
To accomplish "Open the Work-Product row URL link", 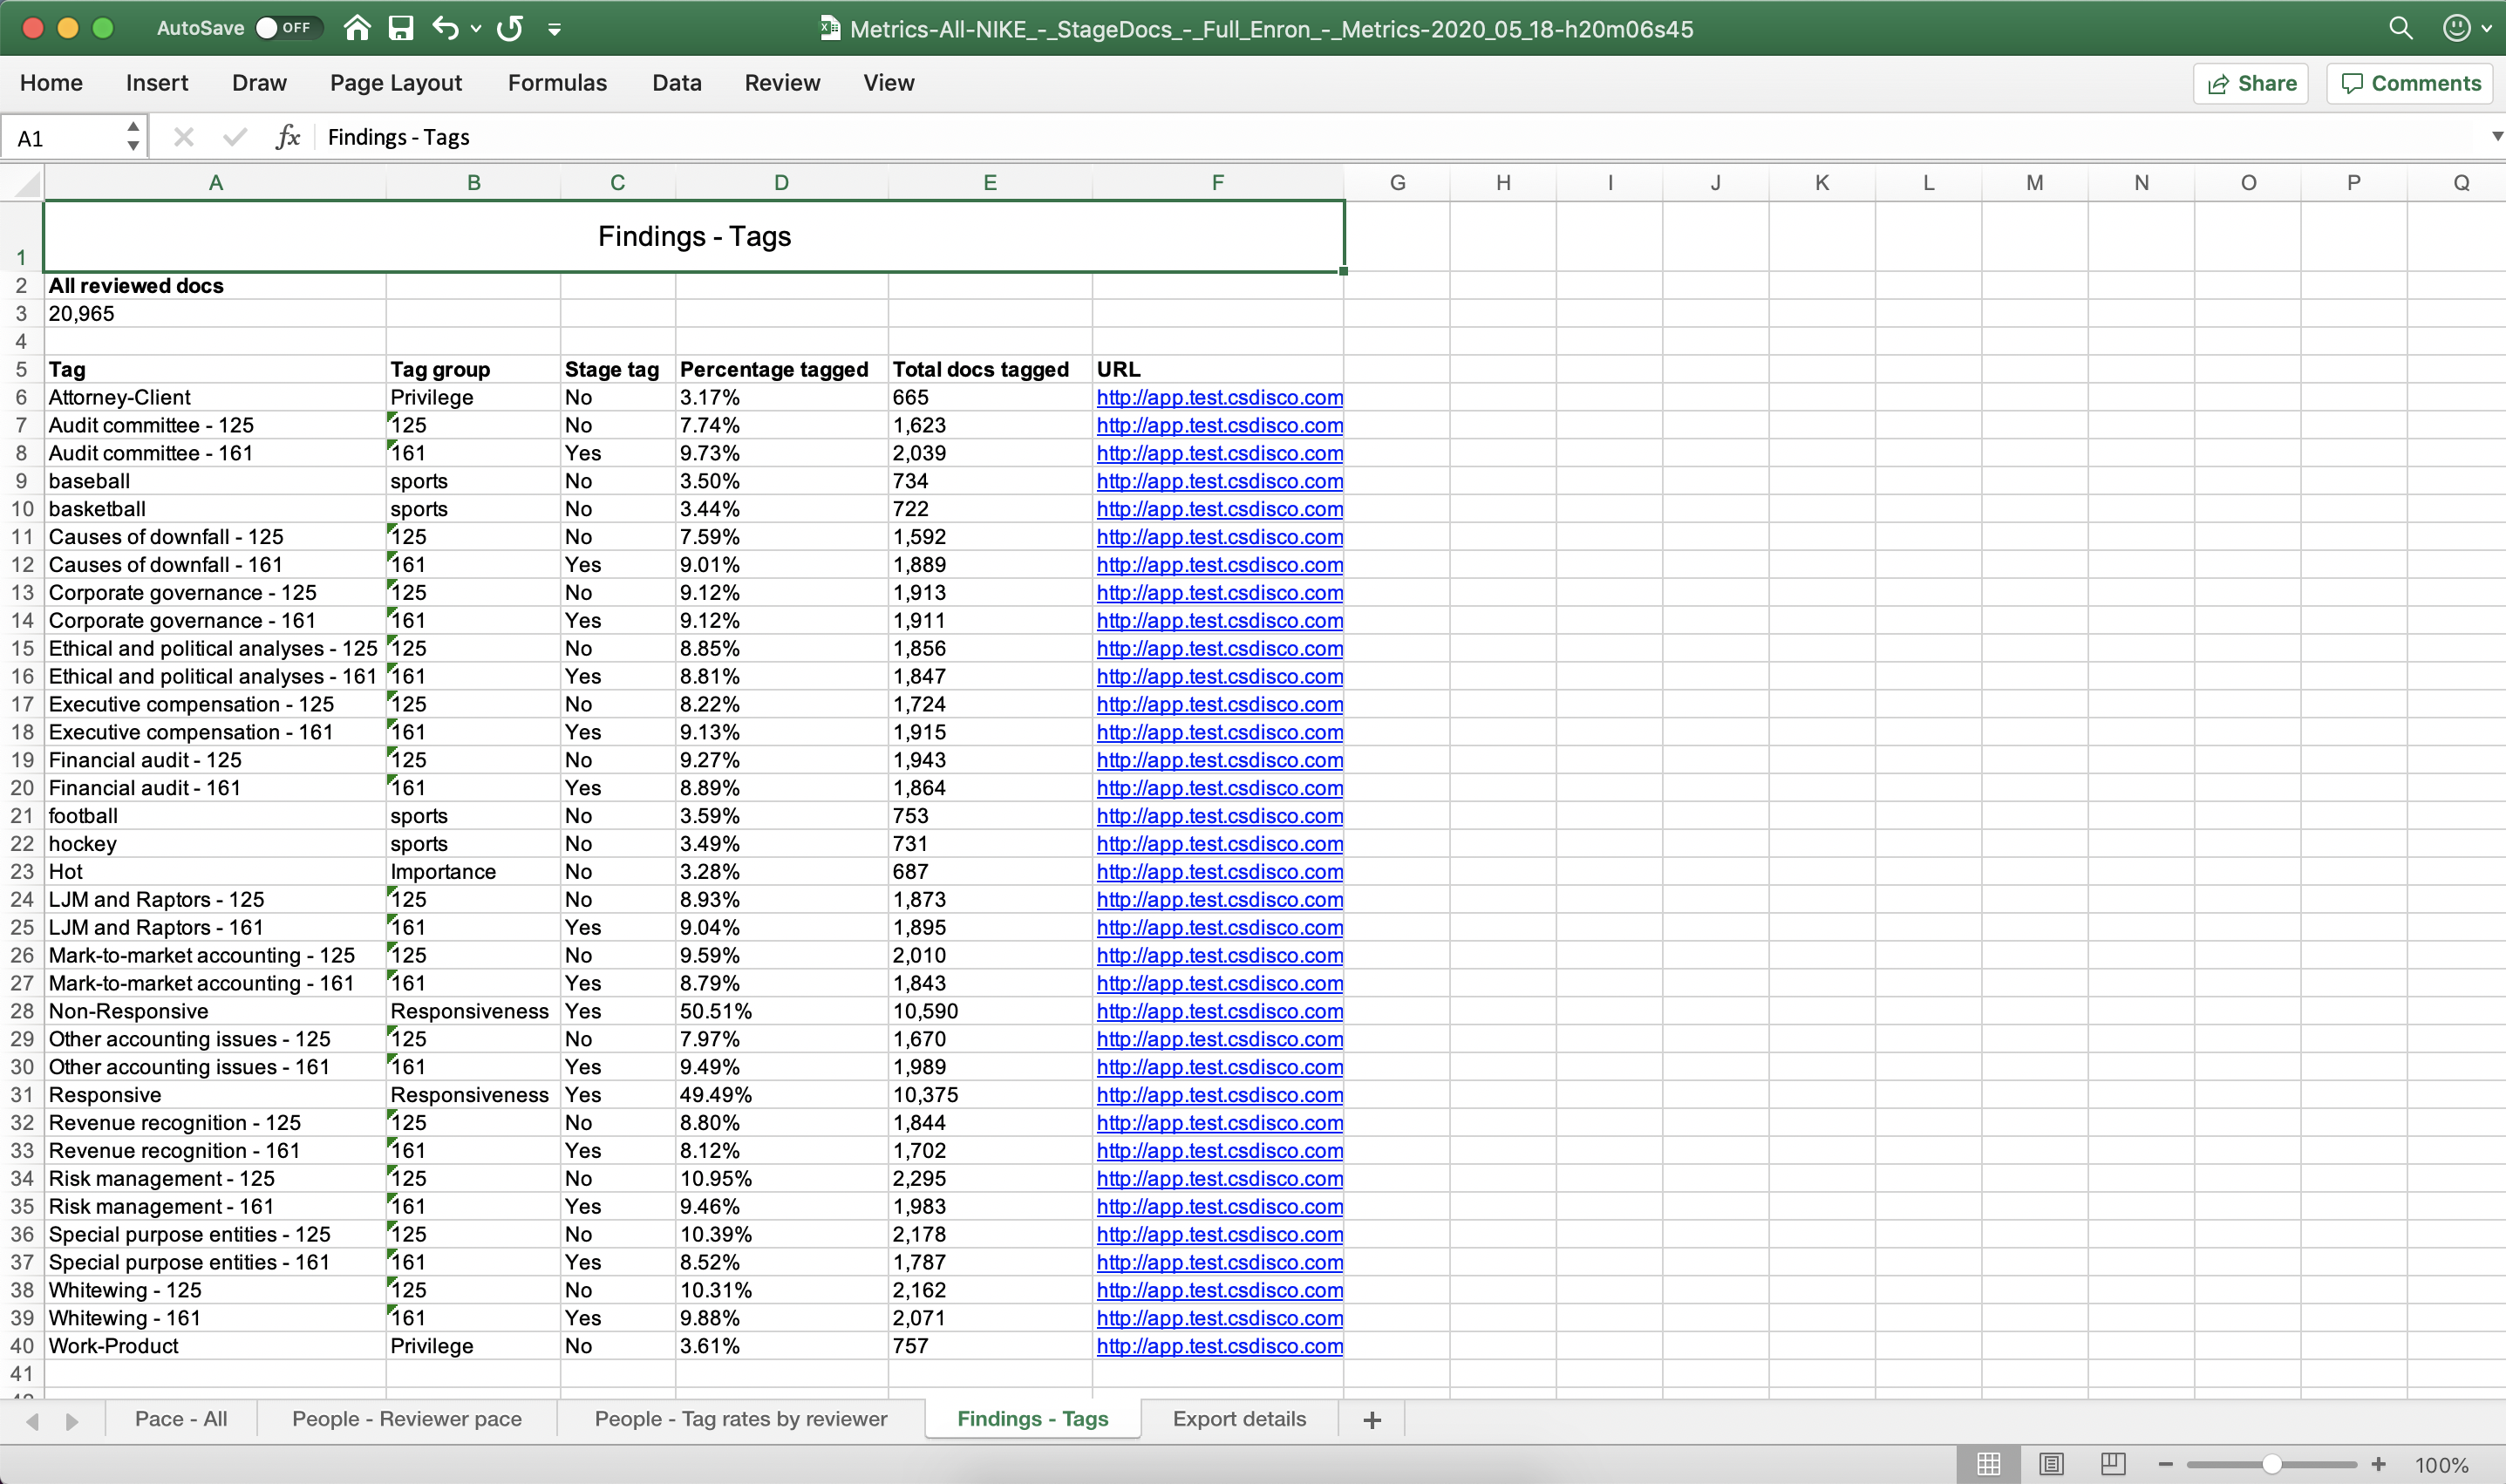I will pyautogui.click(x=1219, y=1346).
